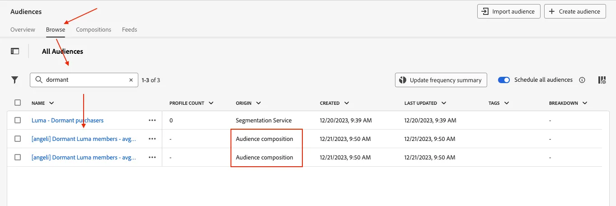616x206 pixels.
Task: Click Create audience button
Action: click(575, 11)
